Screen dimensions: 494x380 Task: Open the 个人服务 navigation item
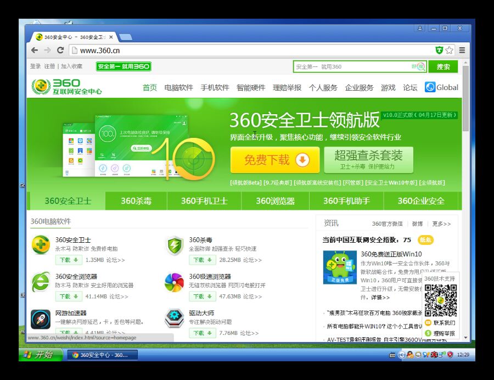point(323,88)
